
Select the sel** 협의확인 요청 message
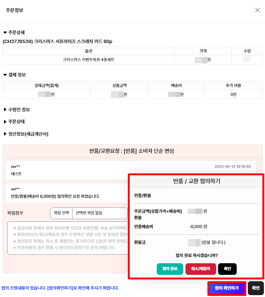pyautogui.click(x=67, y=193)
